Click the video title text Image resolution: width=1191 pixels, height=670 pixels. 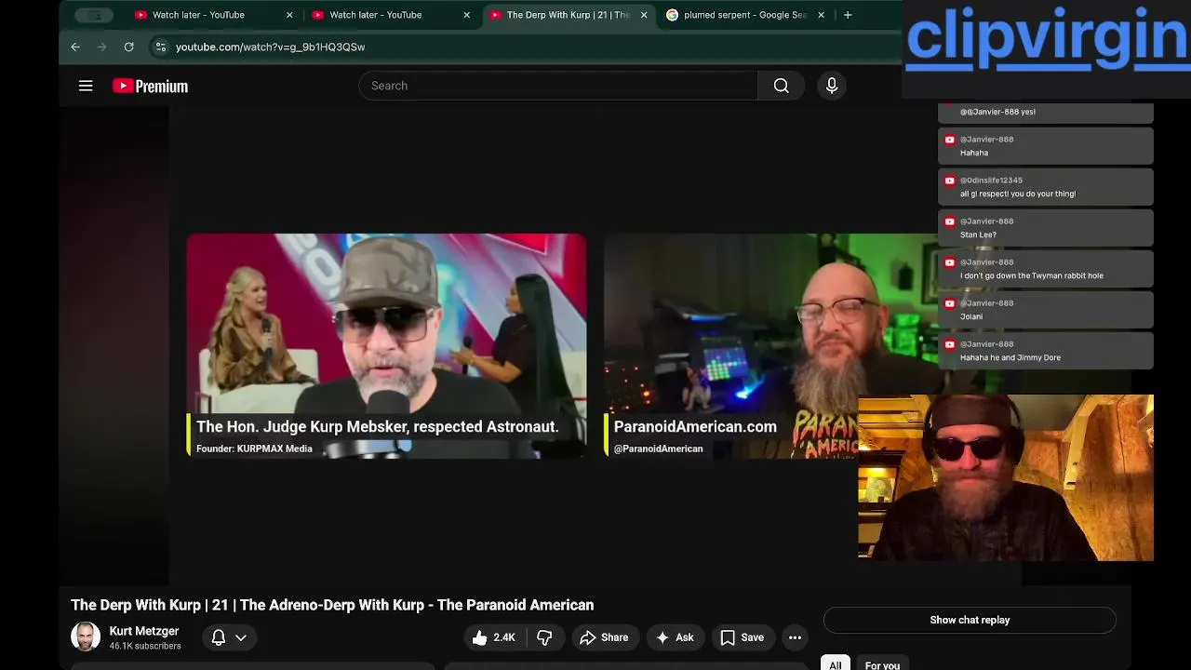(332, 605)
